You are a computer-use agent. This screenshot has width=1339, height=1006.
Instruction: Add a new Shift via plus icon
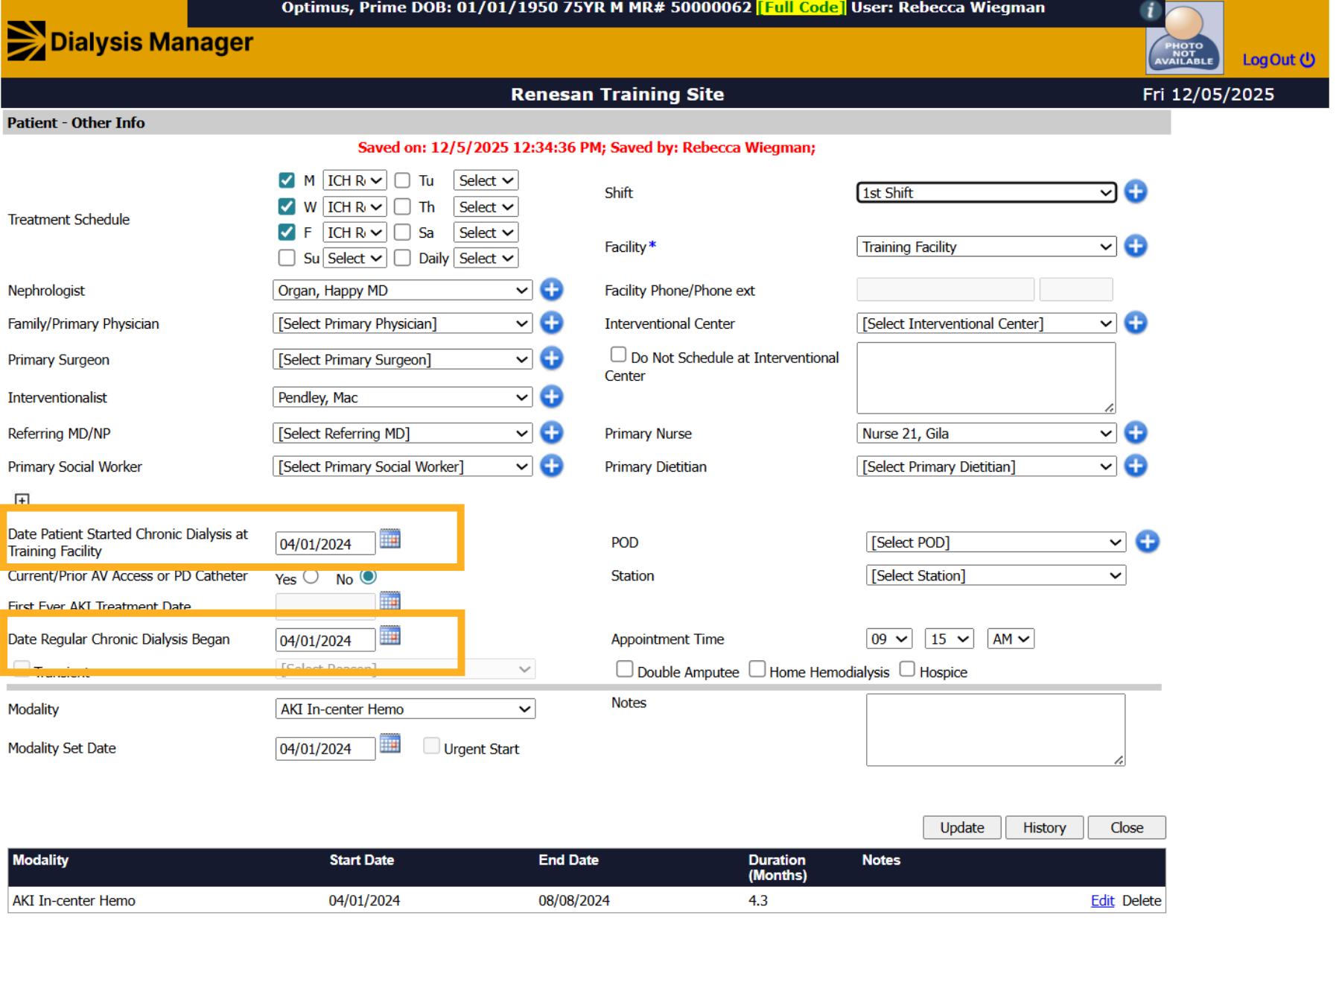(x=1135, y=192)
